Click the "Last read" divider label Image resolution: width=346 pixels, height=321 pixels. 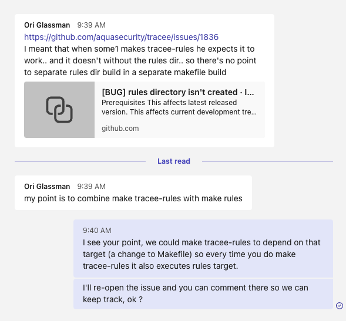tap(174, 161)
